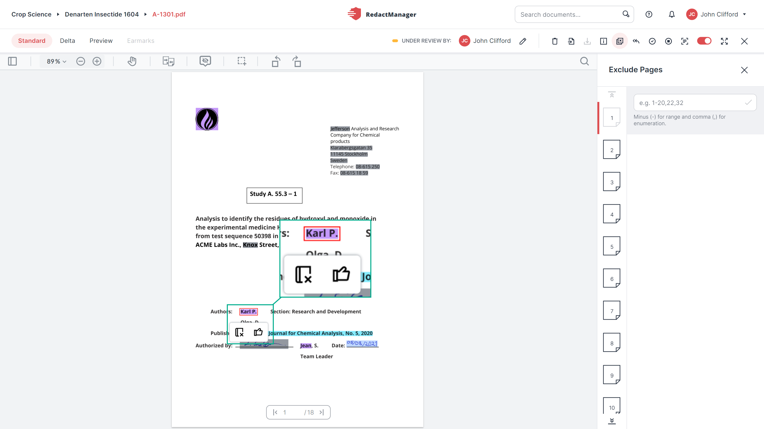Switch to the Delta tab
The image size is (764, 429).
(68, 41)
